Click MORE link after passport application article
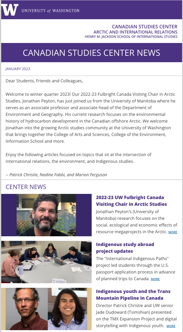Viewport: 183px width, 332px height. coord(155,279)
